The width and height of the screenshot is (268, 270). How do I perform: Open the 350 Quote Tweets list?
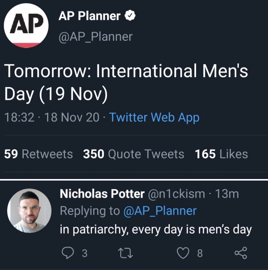coord(134,154)
